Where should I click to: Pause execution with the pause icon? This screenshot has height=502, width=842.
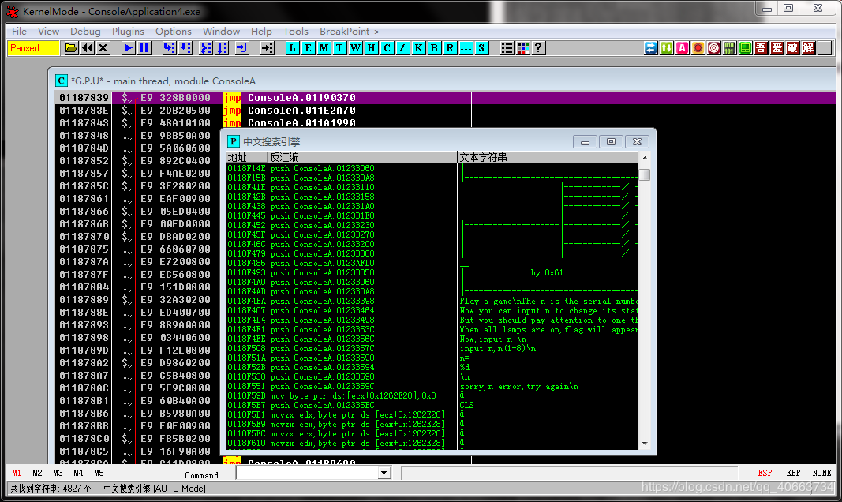pyautogui.click(x=144, y=48)
